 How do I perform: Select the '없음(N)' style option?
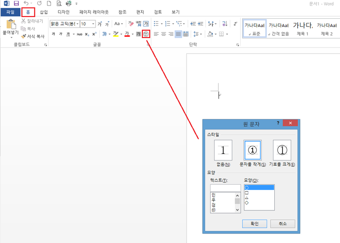[x=223, y=150]
